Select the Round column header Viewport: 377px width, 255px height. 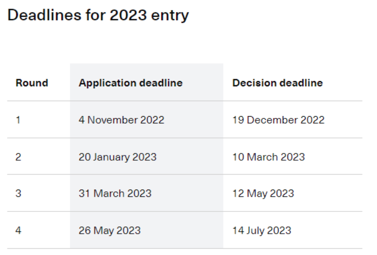[32, 83]
